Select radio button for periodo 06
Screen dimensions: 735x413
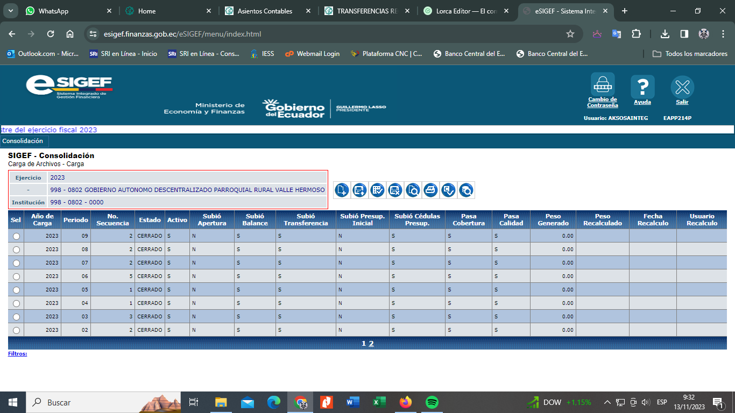(16, 276)
